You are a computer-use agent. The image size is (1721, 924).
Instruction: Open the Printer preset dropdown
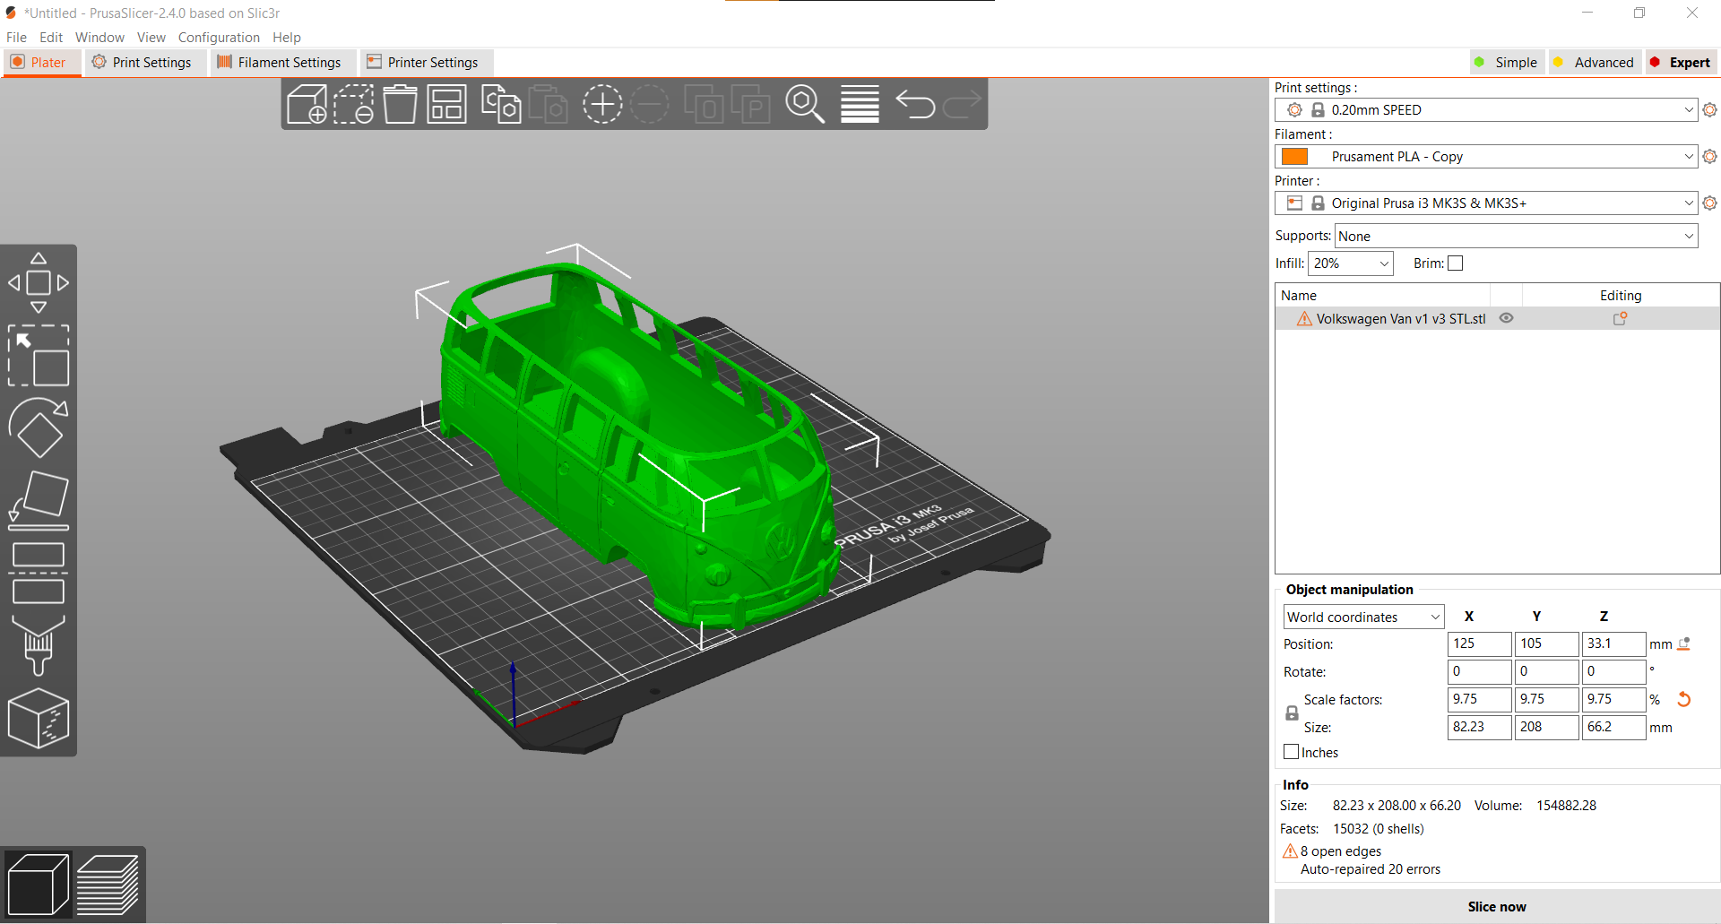(x=1486, y=203)
